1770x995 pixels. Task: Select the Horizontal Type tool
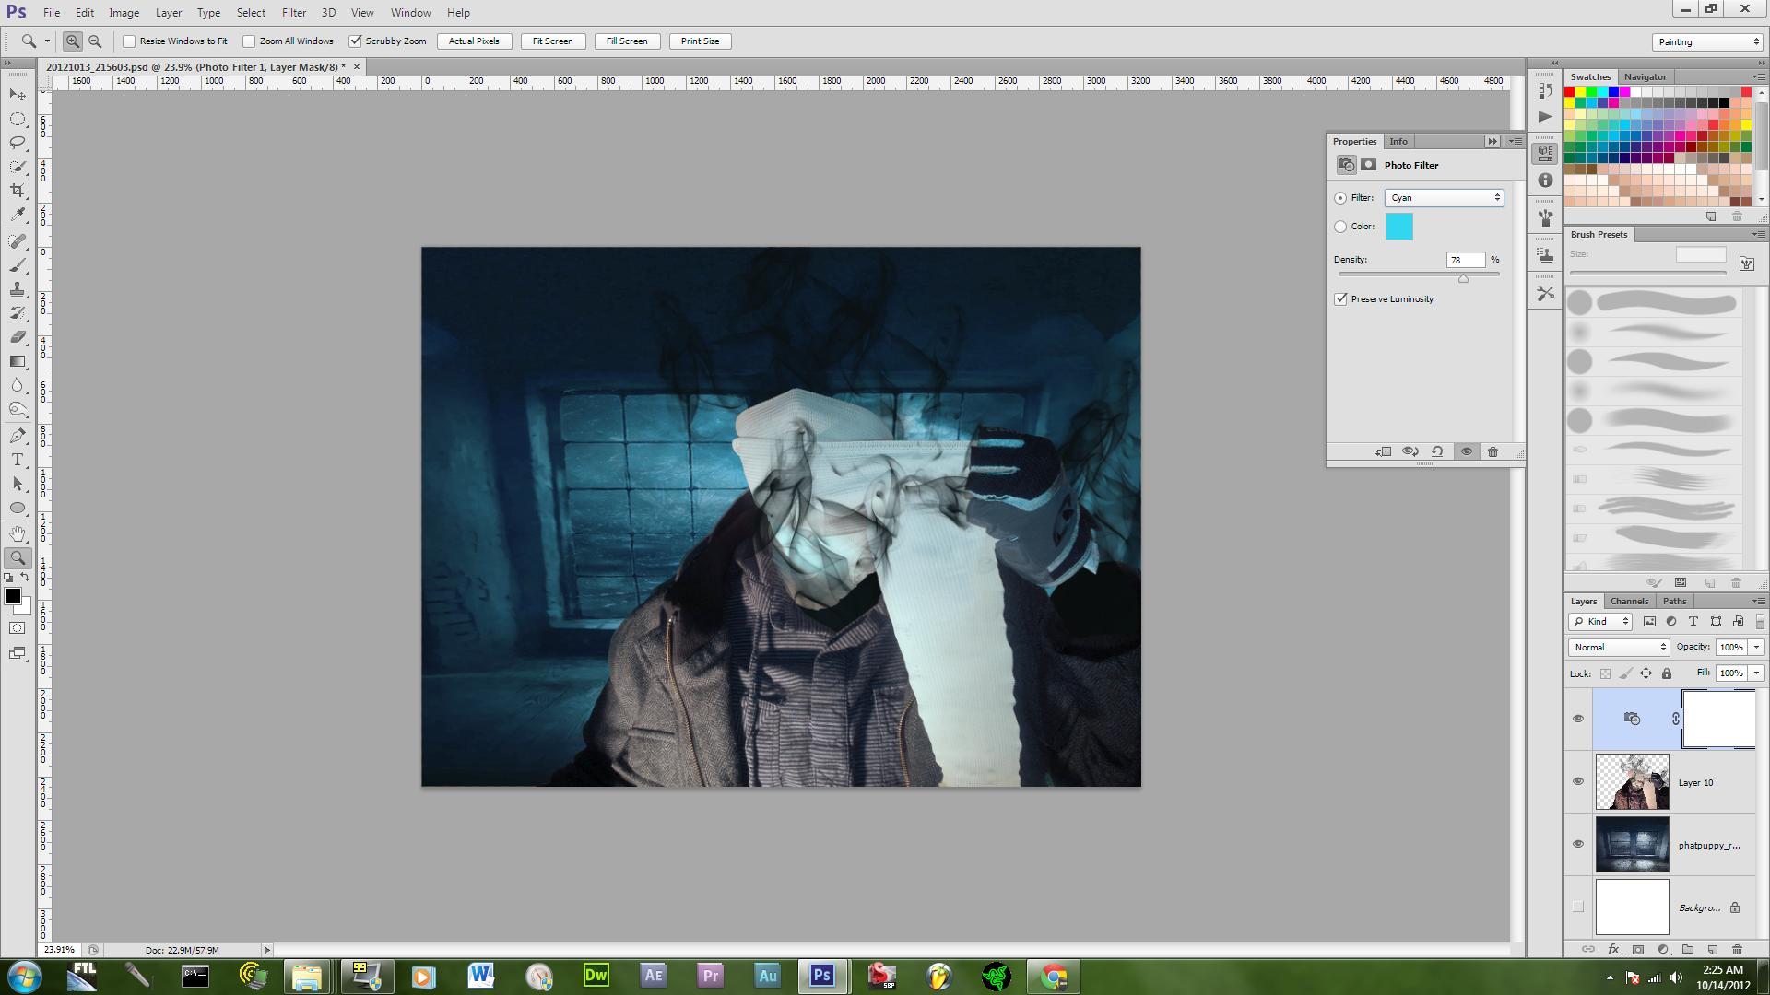click(x=18, y=460)
